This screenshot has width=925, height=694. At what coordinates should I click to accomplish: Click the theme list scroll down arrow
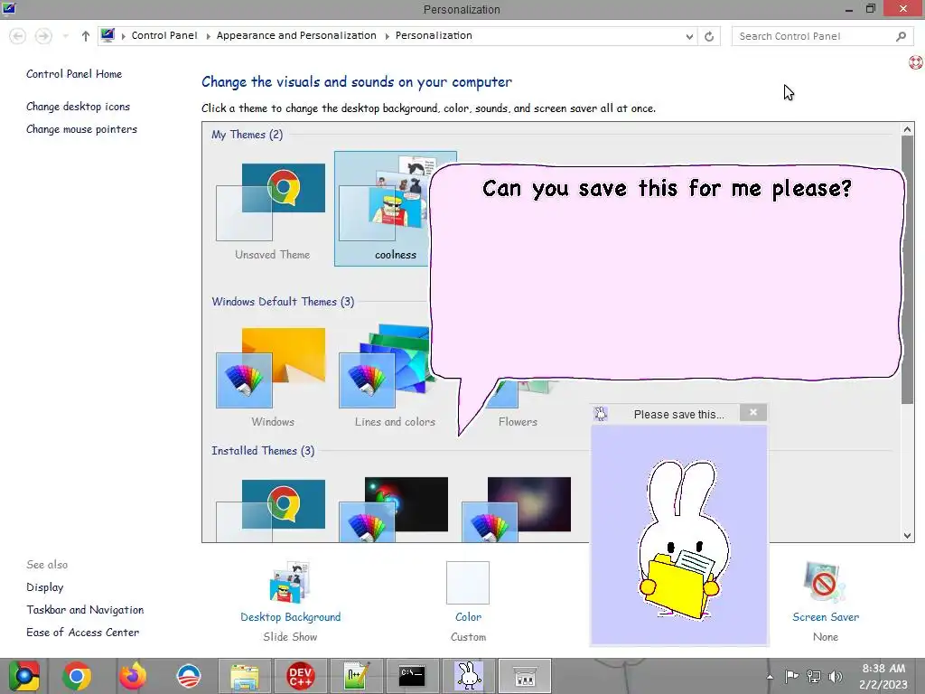pos(907,535)
